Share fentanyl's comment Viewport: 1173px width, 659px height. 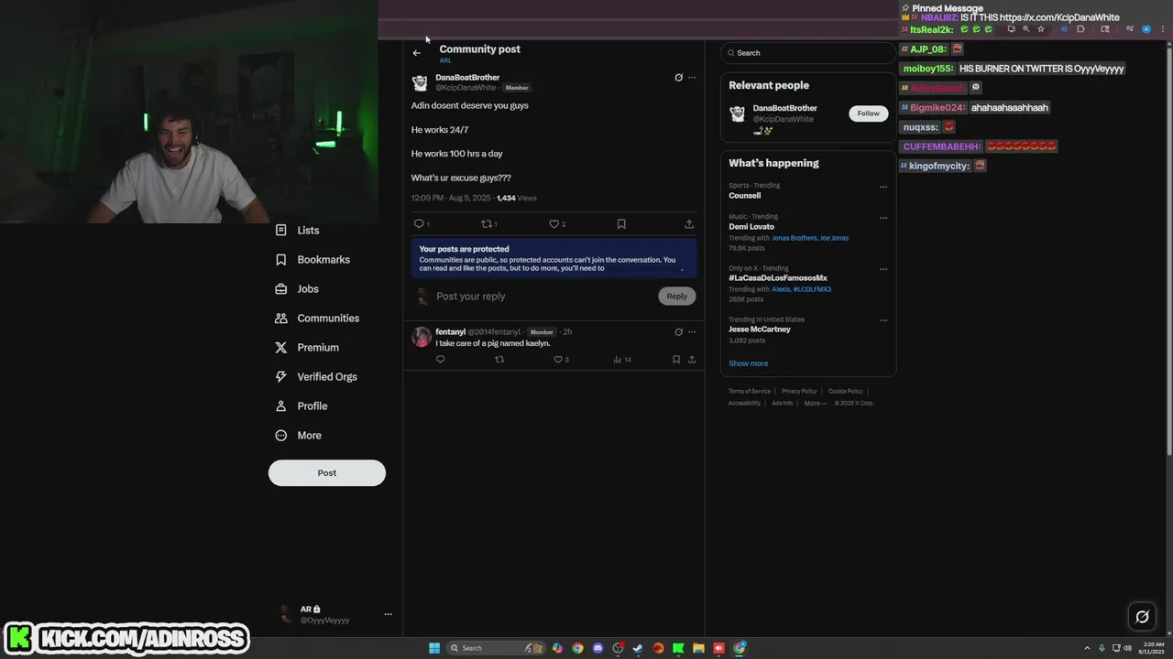[x=692, y=360]
